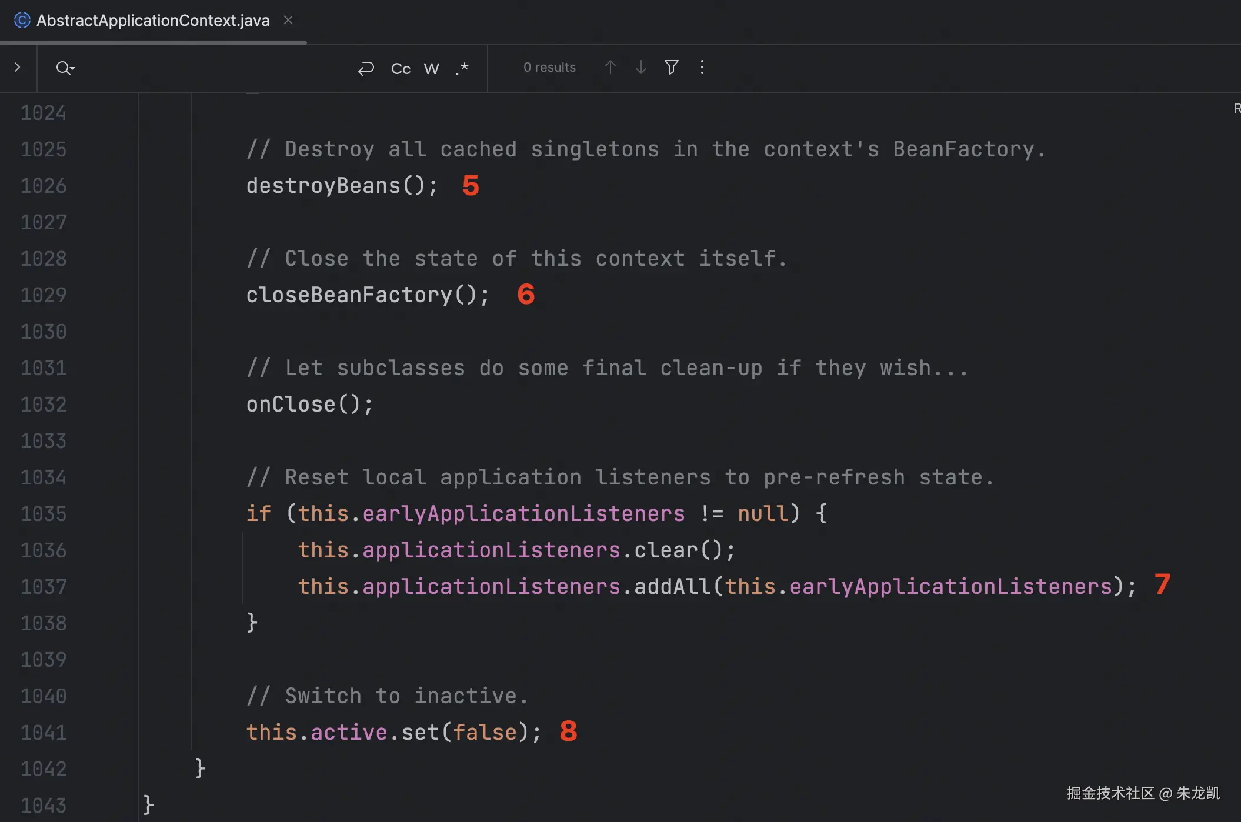
Task: Toggle Words (W) search option
Action: point(431,69)
